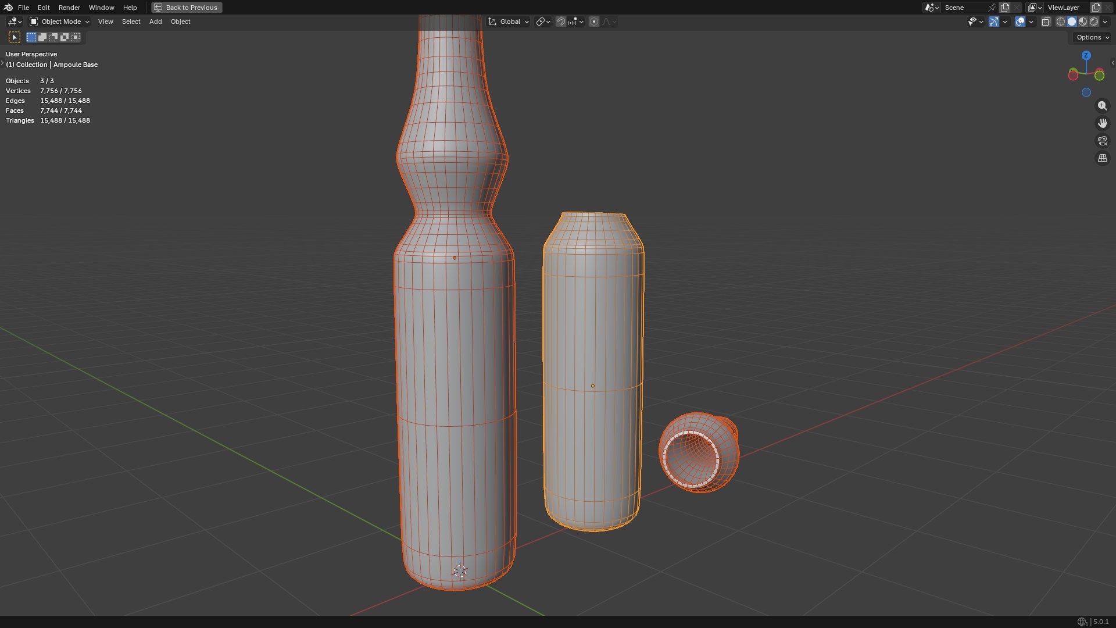Toggle X-Ray view
The image size is (1116, 628).
click(x=1046, y=22)
